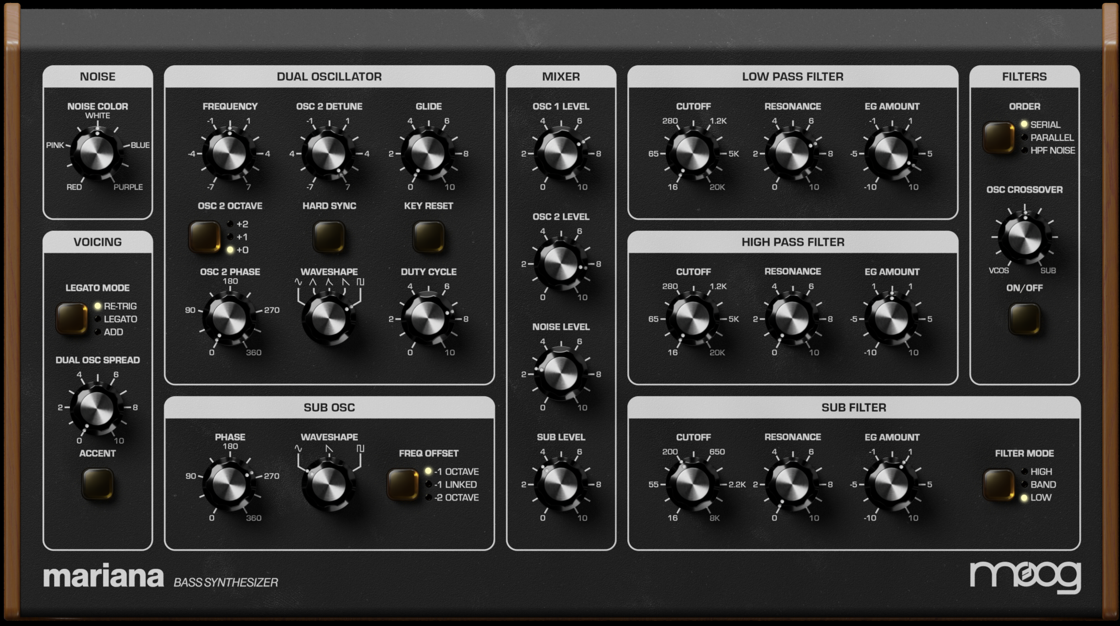The height and width of the screenshot is (626, 1120).
Task: Click the Sub Filter Mode button
Action: (x=999, y=484)
